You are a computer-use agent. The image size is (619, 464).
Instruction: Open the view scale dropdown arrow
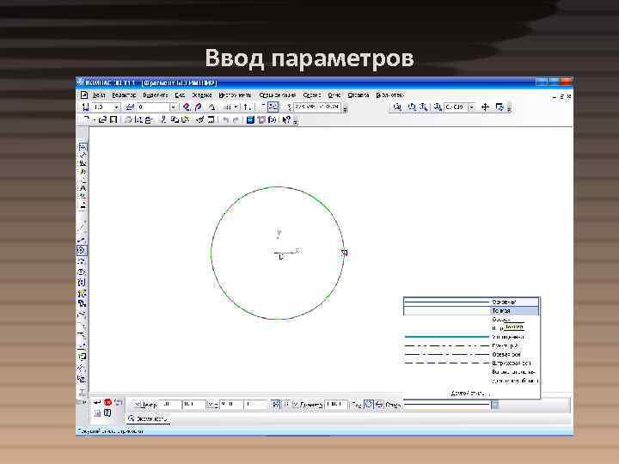tap(471, 107)
